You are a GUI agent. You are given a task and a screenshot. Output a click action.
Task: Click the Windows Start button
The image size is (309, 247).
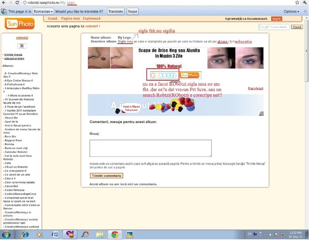pyautogui.click(x=7, y=235)
